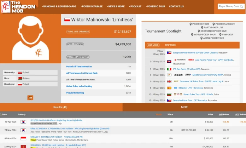Open Poland All Time Money List link
The width and height of the screenshot is (246, 148).
pos(79,66)
